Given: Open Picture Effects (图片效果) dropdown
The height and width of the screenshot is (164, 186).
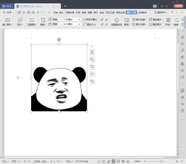Looking at the screenshot, I should tap(139, 24).
